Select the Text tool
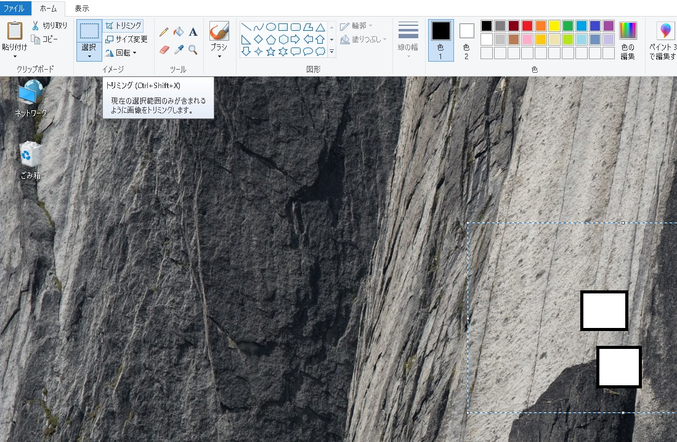Image resolution: width=677 pixels, height=442 pixels. (193, 32)
